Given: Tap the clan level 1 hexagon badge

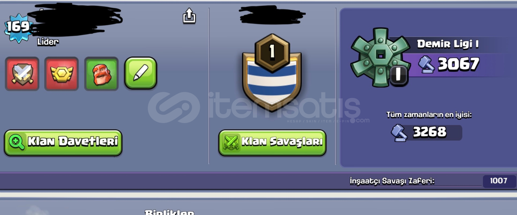Looking at the screenshot, I should tap(272, 52).
